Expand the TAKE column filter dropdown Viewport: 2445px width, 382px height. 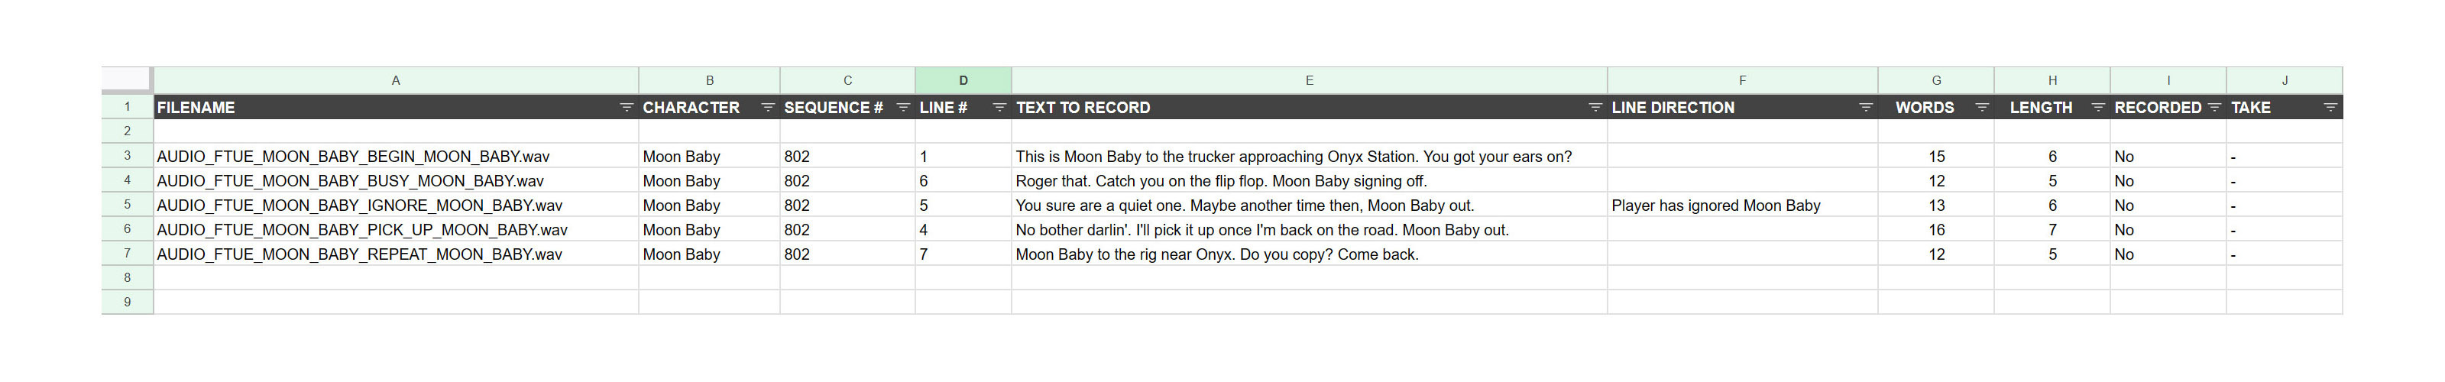pyautogui.click(x=2330, y=108)
